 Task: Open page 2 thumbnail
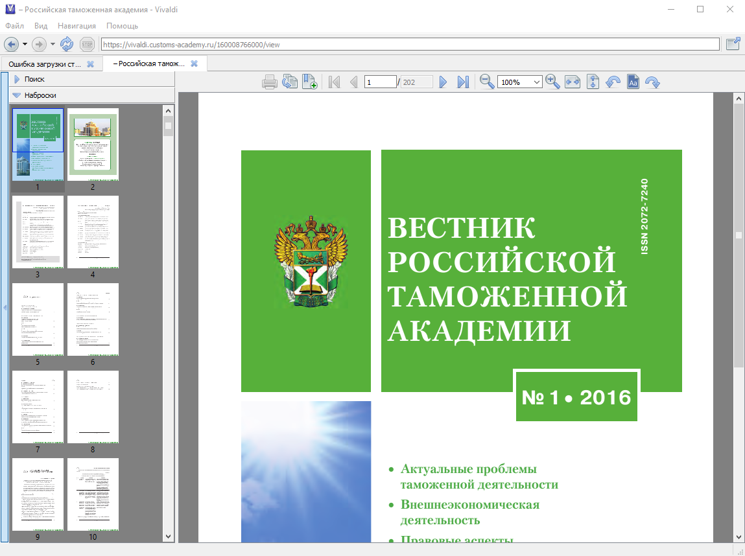(93, 145)
